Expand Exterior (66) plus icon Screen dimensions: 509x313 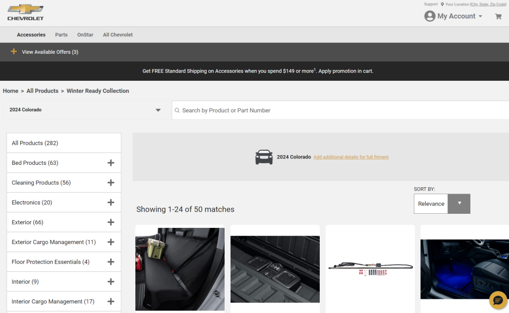pos(111,222)
